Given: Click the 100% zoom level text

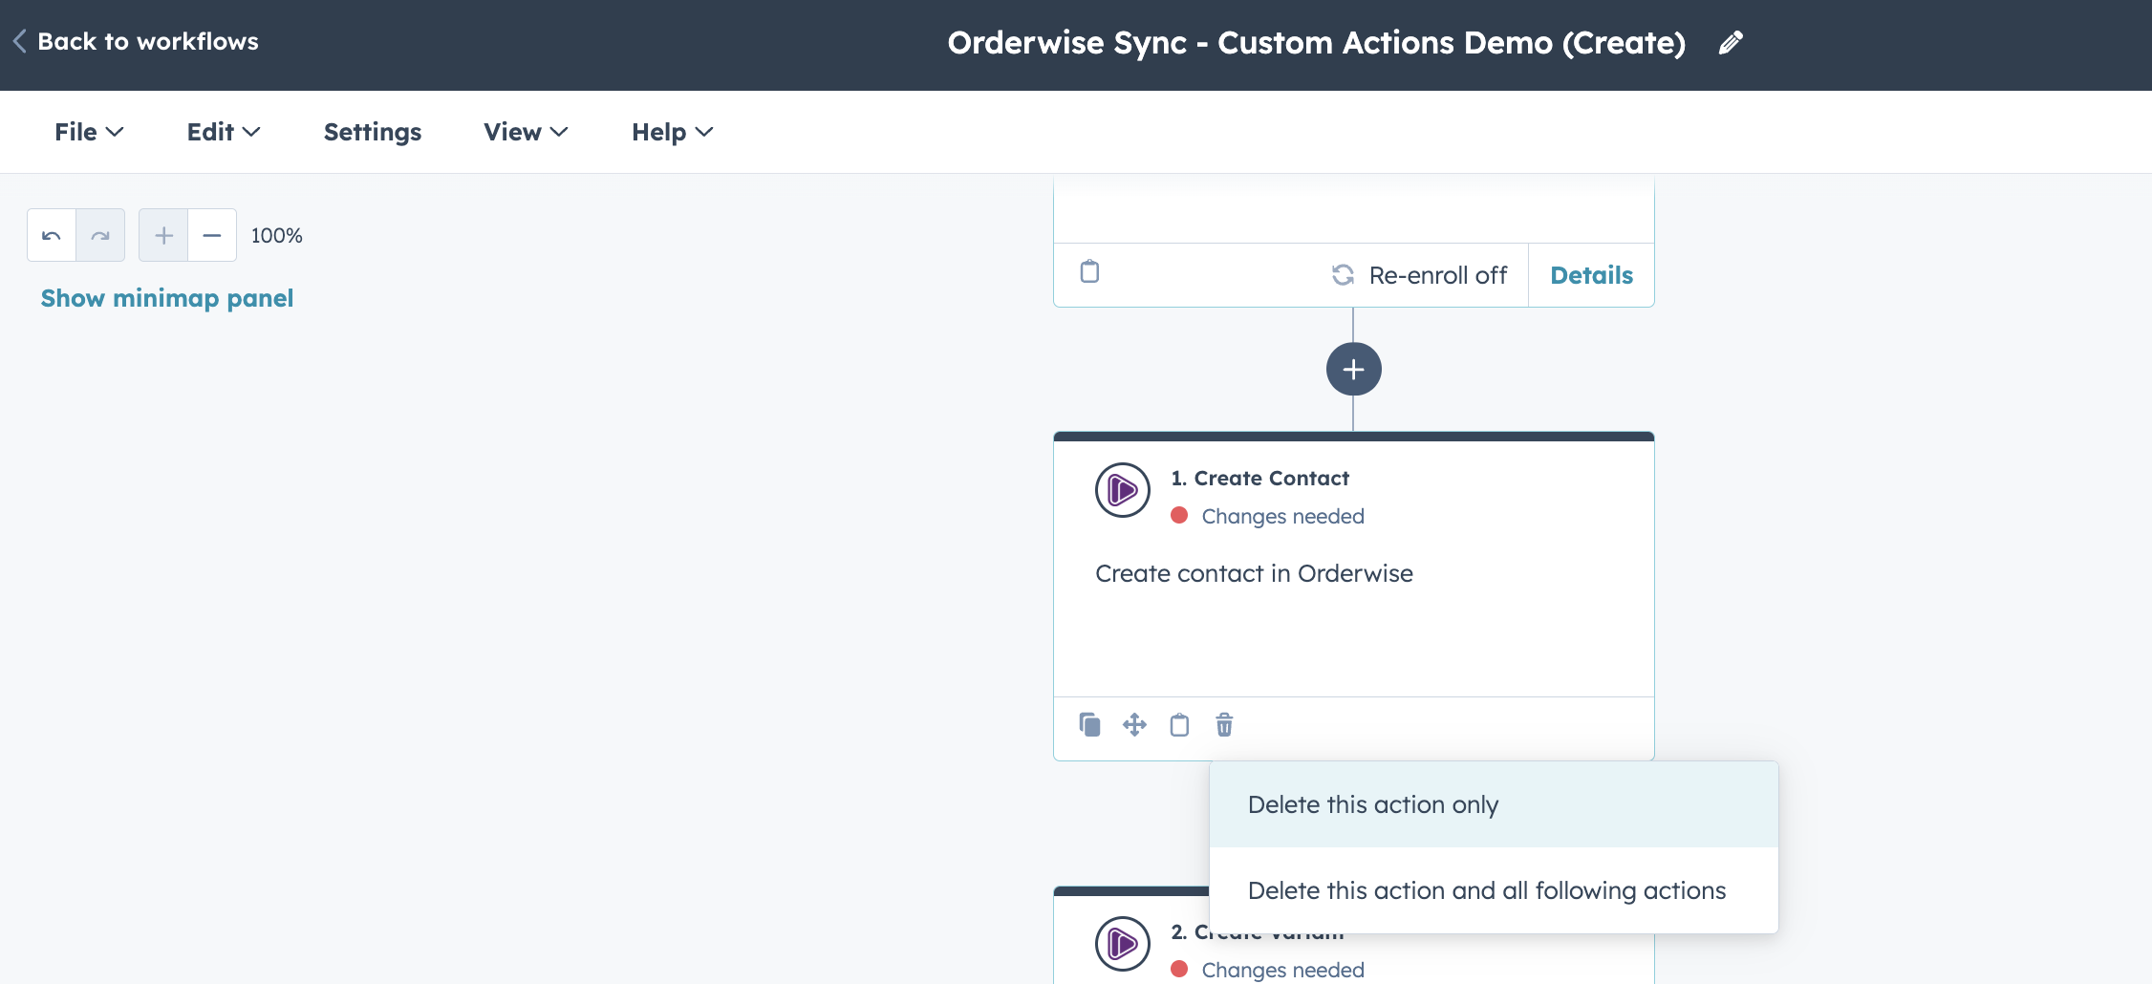Looking at the screenshot, I should pos(277,235).
